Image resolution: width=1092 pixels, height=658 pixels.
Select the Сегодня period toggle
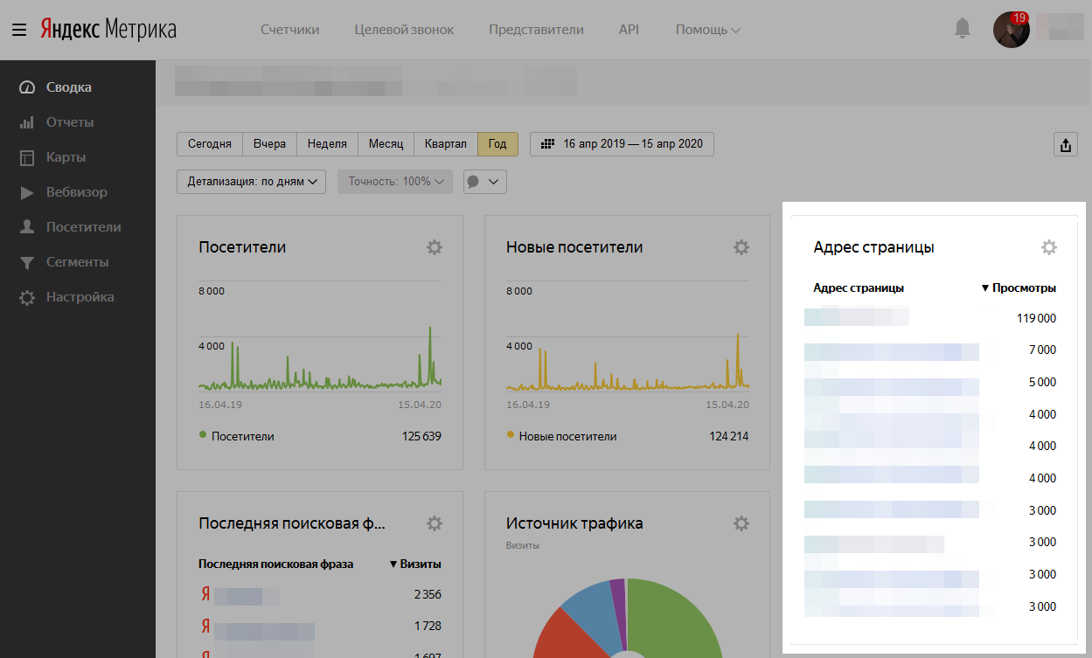[x=210, y=144]
